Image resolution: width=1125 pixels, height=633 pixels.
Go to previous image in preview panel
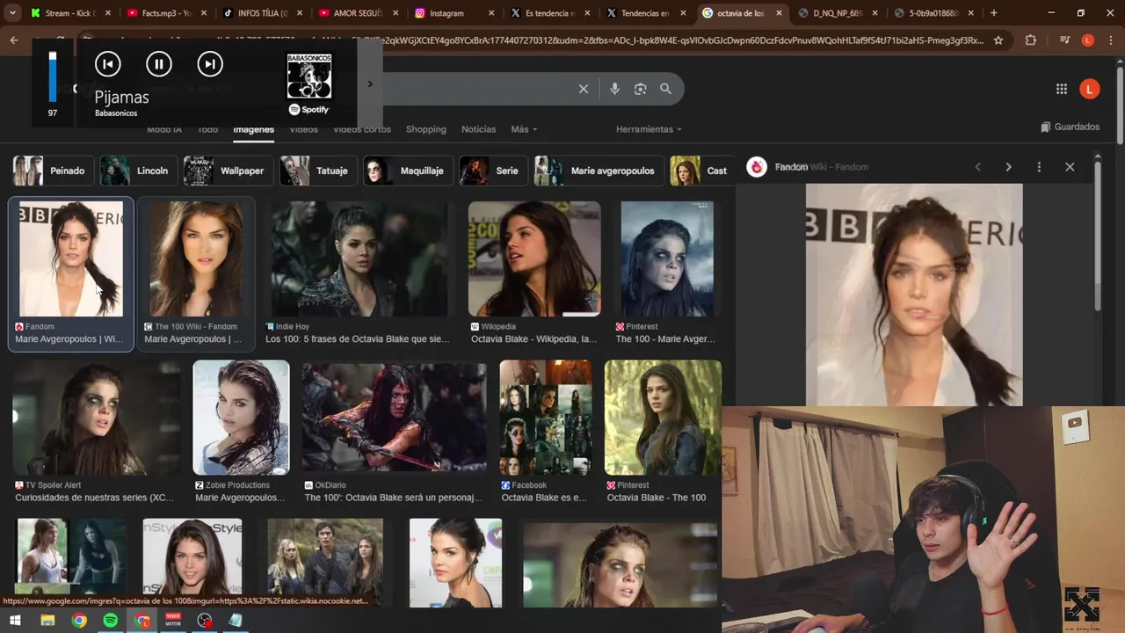tap(977, 167)
